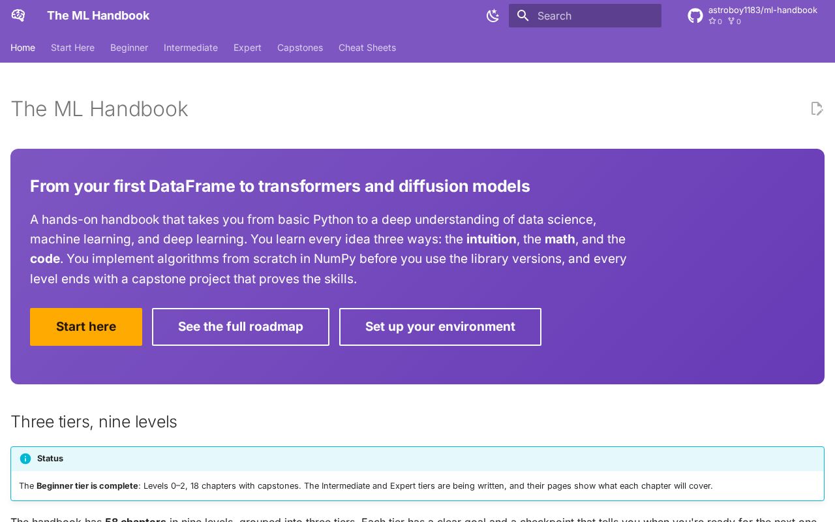Click the GitHub forks count
This screenshot has height=522, width=835.
pyautogui.click(x=735, y=22)
